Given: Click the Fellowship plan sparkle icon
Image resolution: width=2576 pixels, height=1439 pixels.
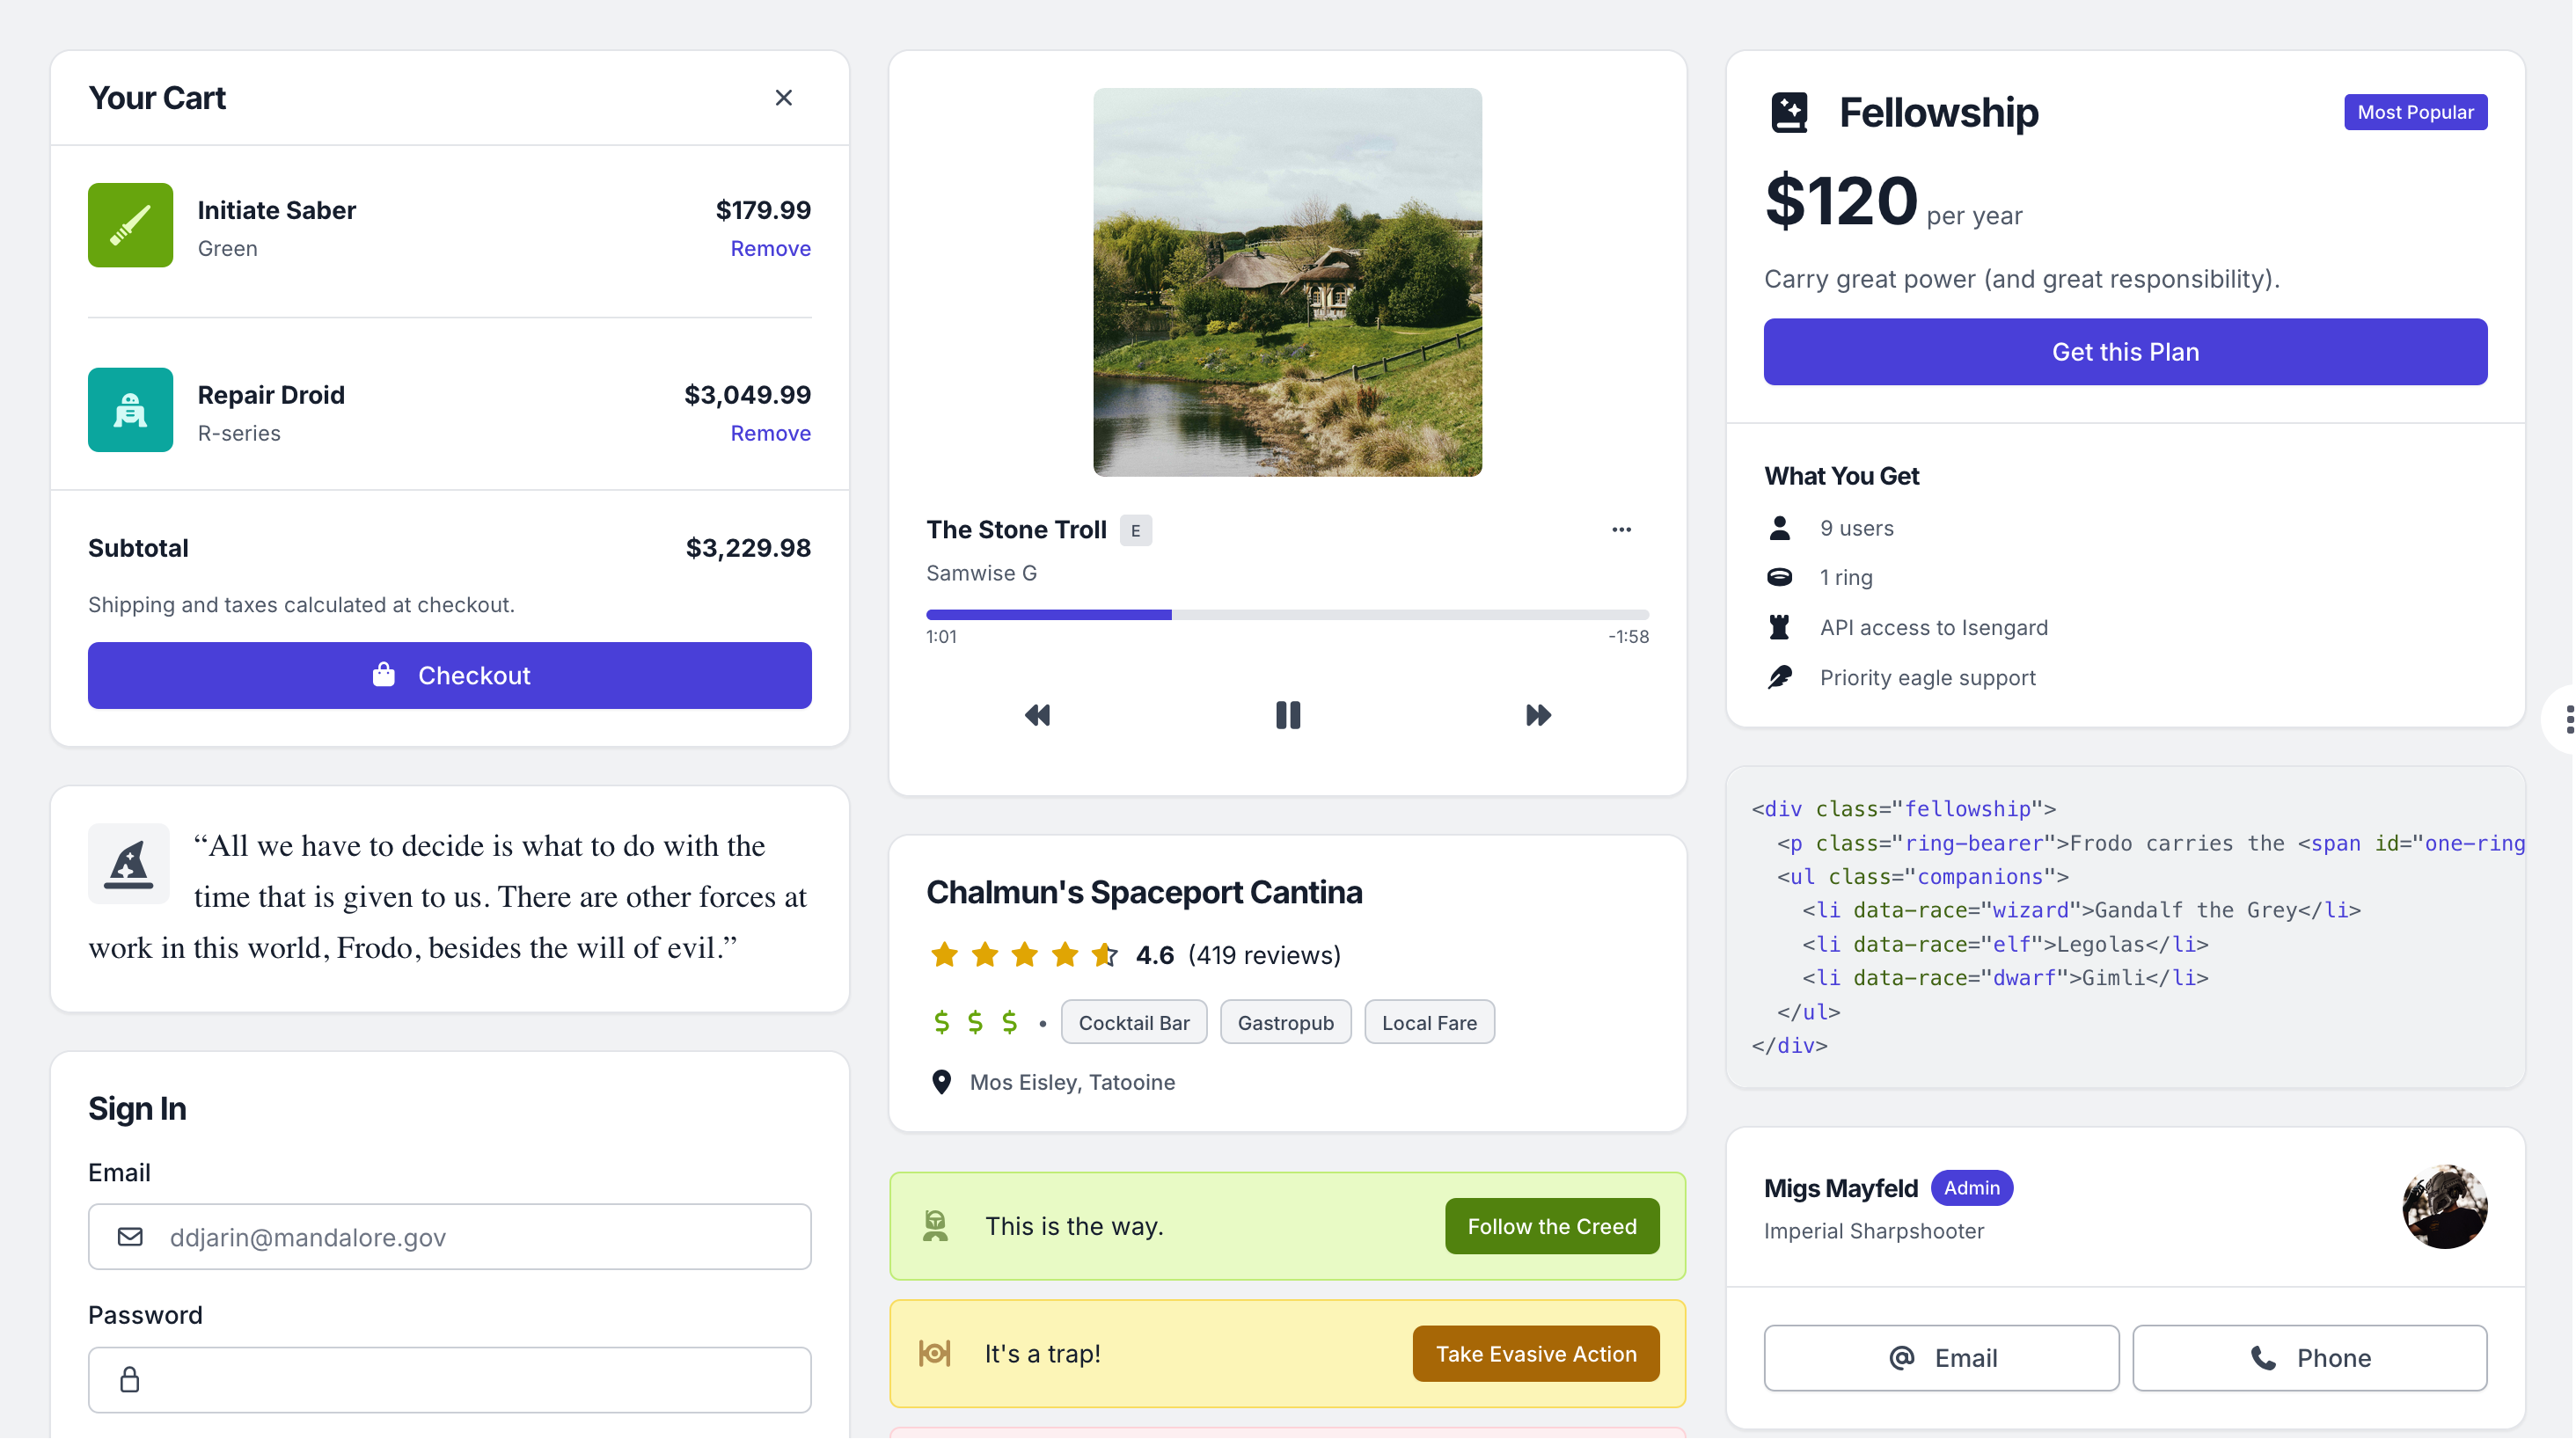Looking at the screenshot, I should click(1789, 112).
